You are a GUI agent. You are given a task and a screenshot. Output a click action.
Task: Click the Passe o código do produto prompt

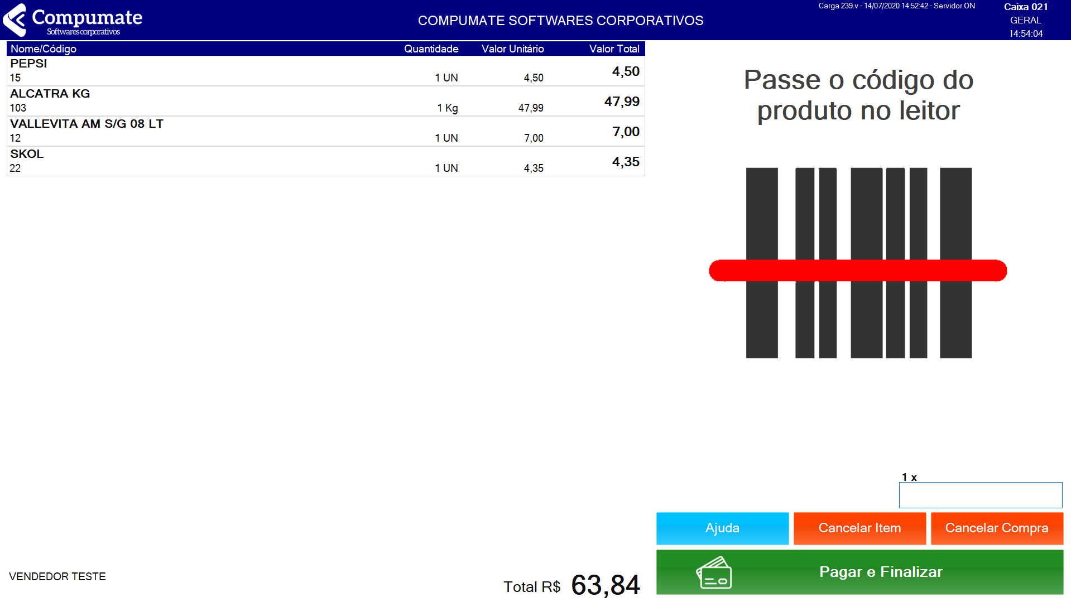point(858,95)
